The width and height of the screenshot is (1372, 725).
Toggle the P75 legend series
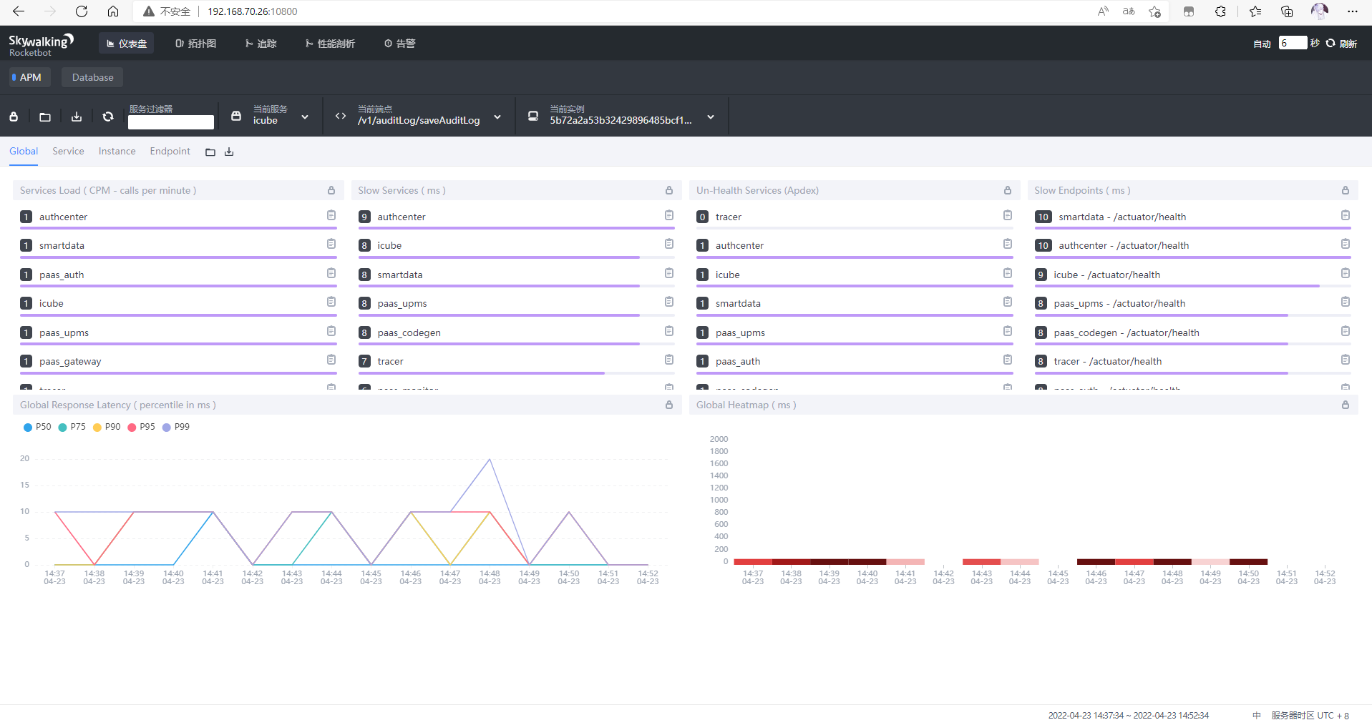pos(72,427)
